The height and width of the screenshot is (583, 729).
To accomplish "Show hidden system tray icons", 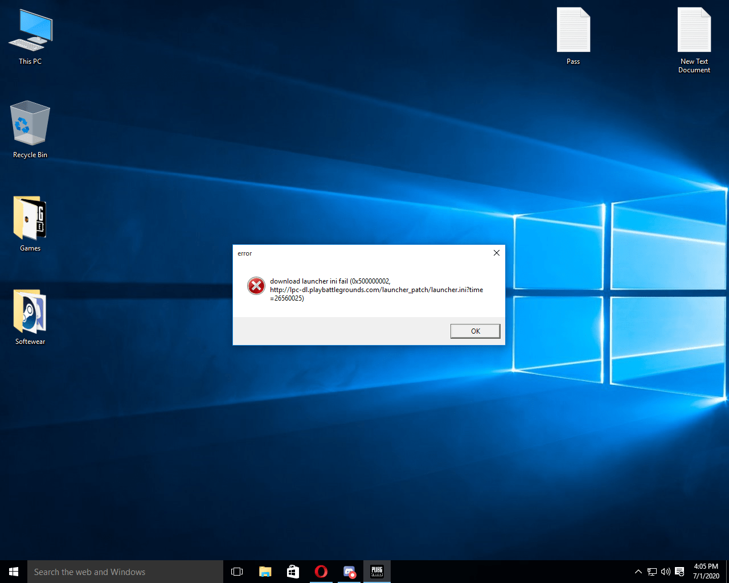I will (638, 572).
